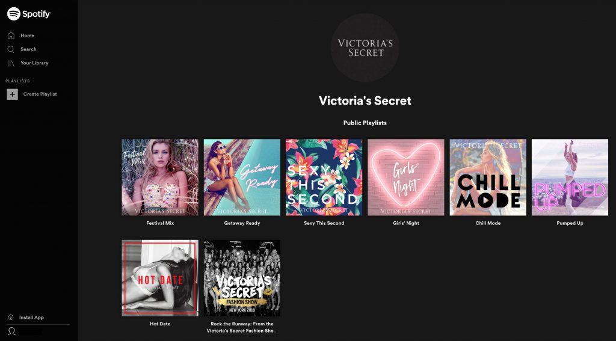Click the Install App download icon
616x341 pixels.
click(11, 318)
